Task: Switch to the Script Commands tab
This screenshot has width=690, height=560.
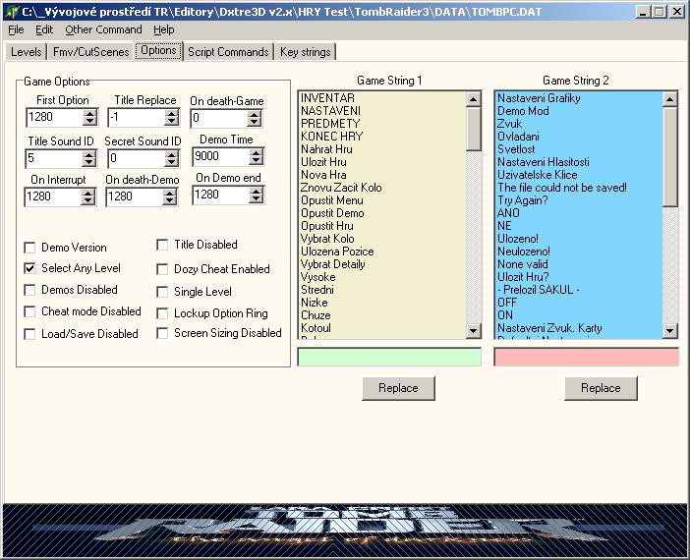Action: [x=227, y=52]
